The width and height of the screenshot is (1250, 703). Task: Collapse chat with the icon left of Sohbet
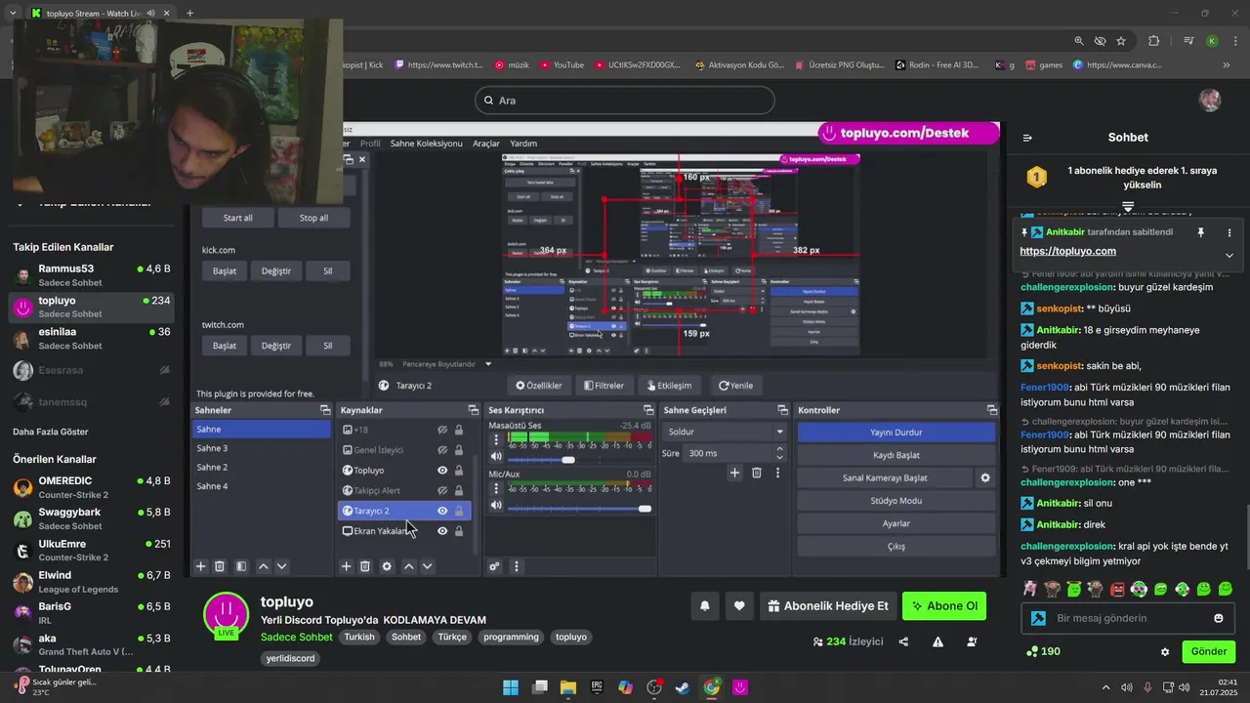(1027, 138)
